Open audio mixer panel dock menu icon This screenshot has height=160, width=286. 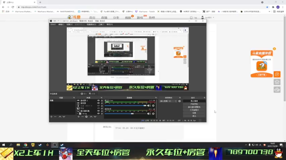(156, 97)
